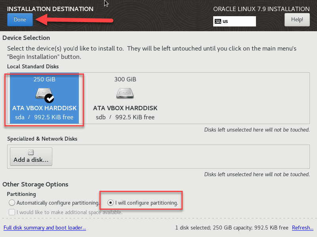Click the checkmark badge on sda disk
317x237 pixels.
point(50,98)
